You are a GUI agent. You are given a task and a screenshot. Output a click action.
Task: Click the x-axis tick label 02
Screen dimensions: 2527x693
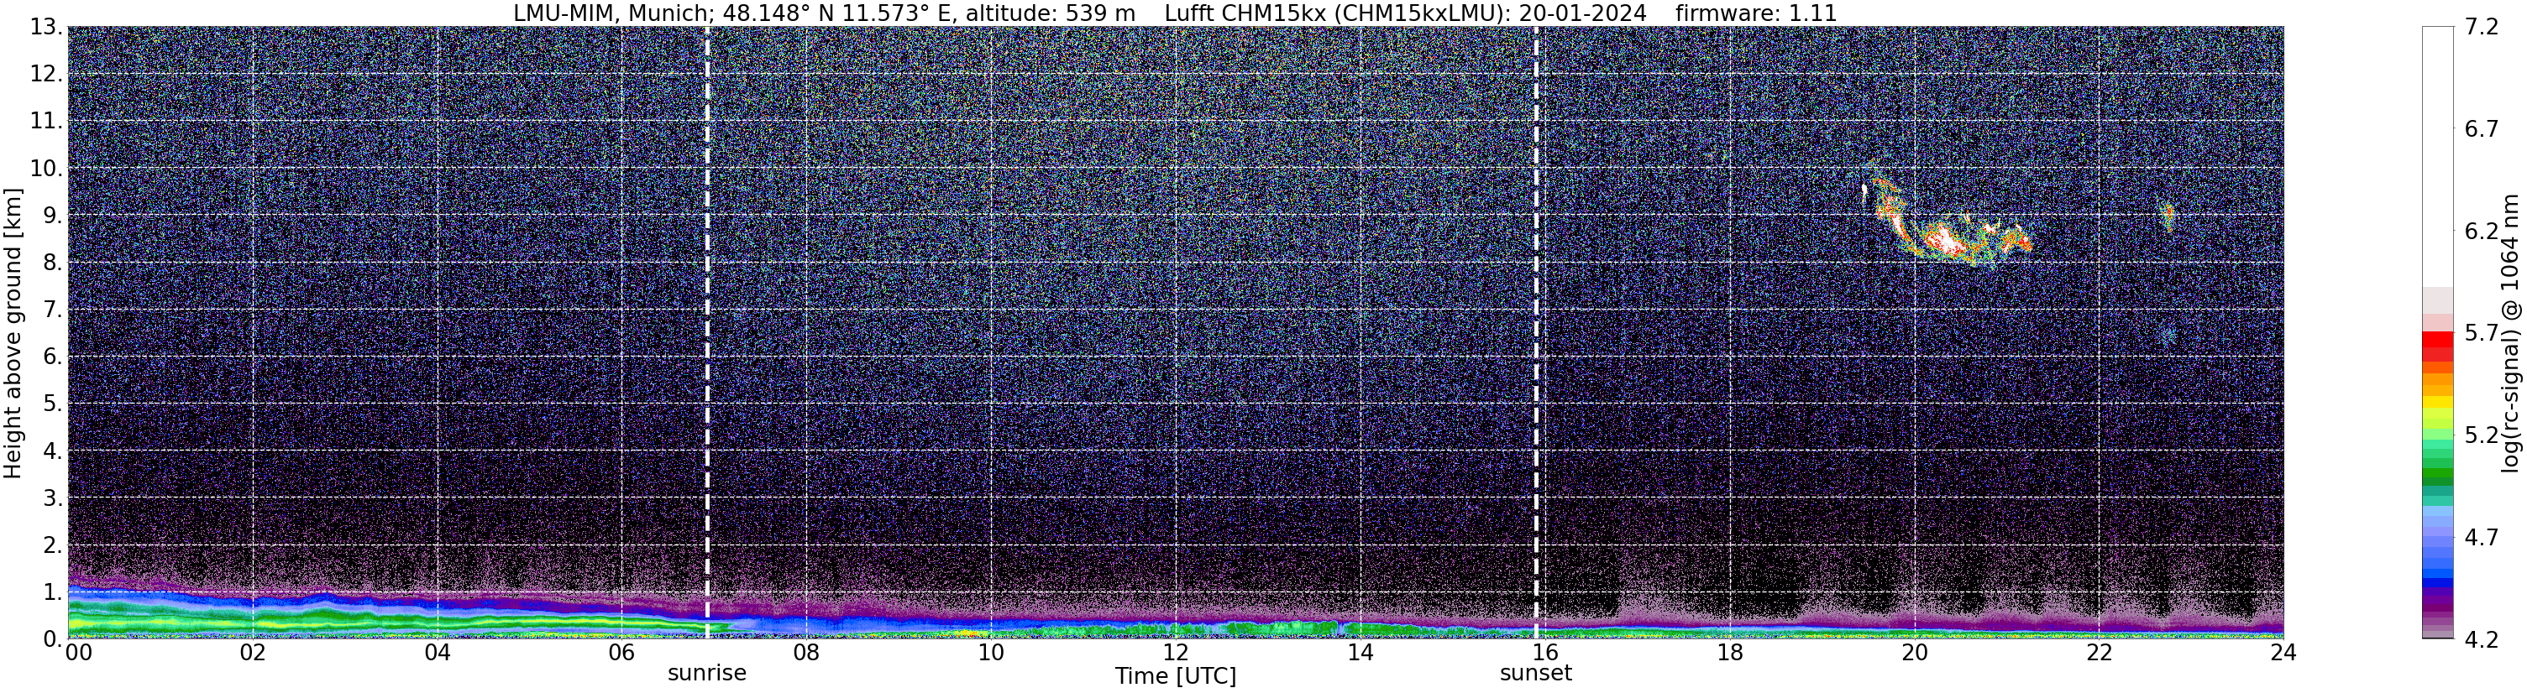pos(252,653)
